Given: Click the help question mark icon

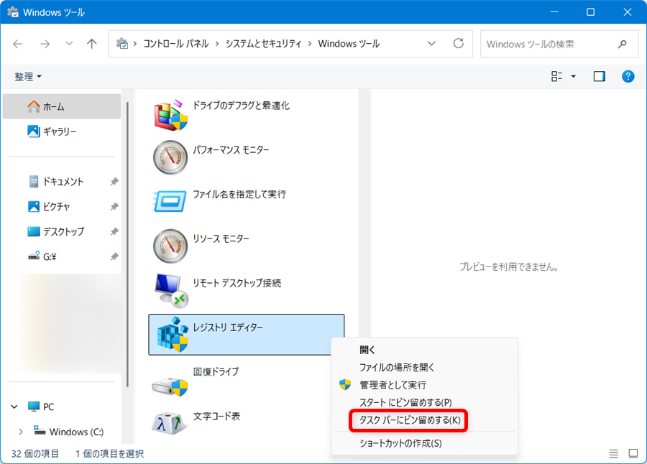Looking at the screenshot, I should tap(627, 76).
